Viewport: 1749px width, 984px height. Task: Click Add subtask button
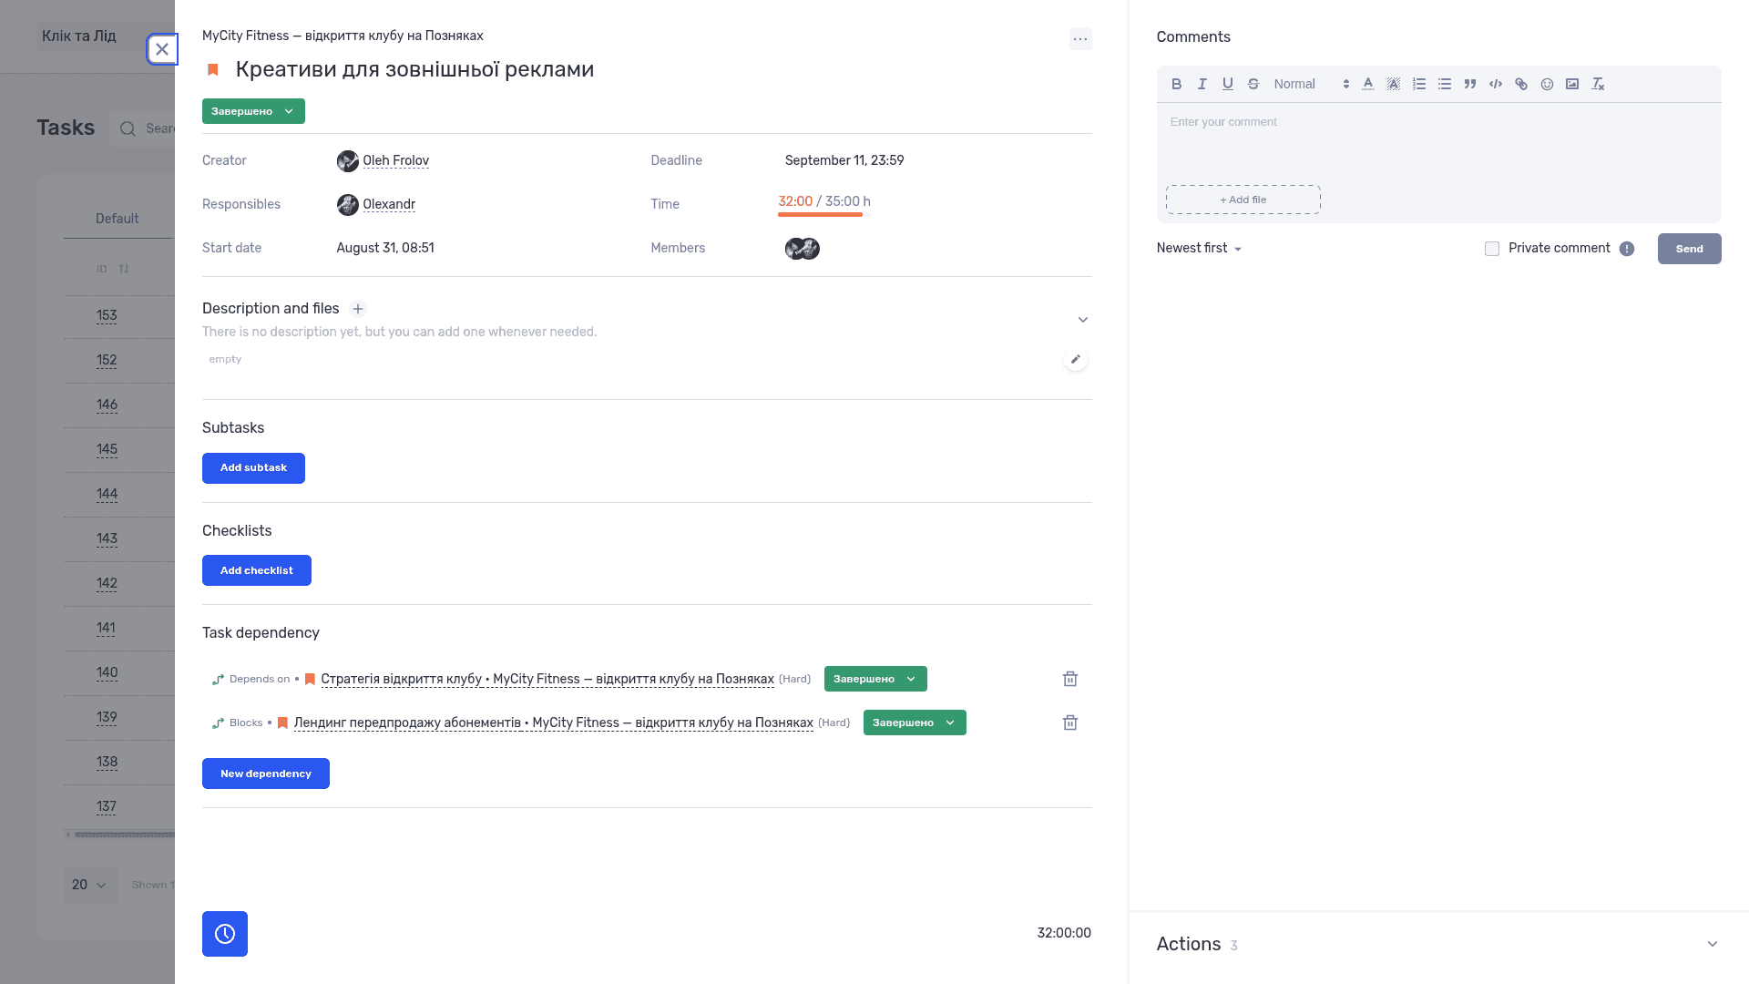click(253, 468)
